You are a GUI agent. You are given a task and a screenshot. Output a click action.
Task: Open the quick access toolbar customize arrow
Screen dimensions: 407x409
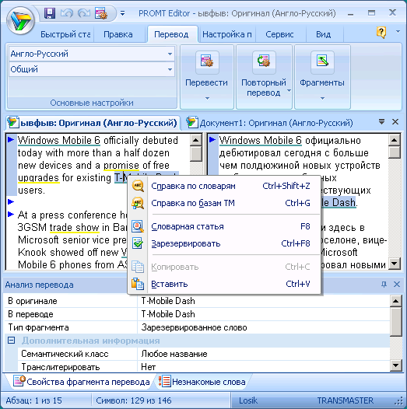click(122, 13)
